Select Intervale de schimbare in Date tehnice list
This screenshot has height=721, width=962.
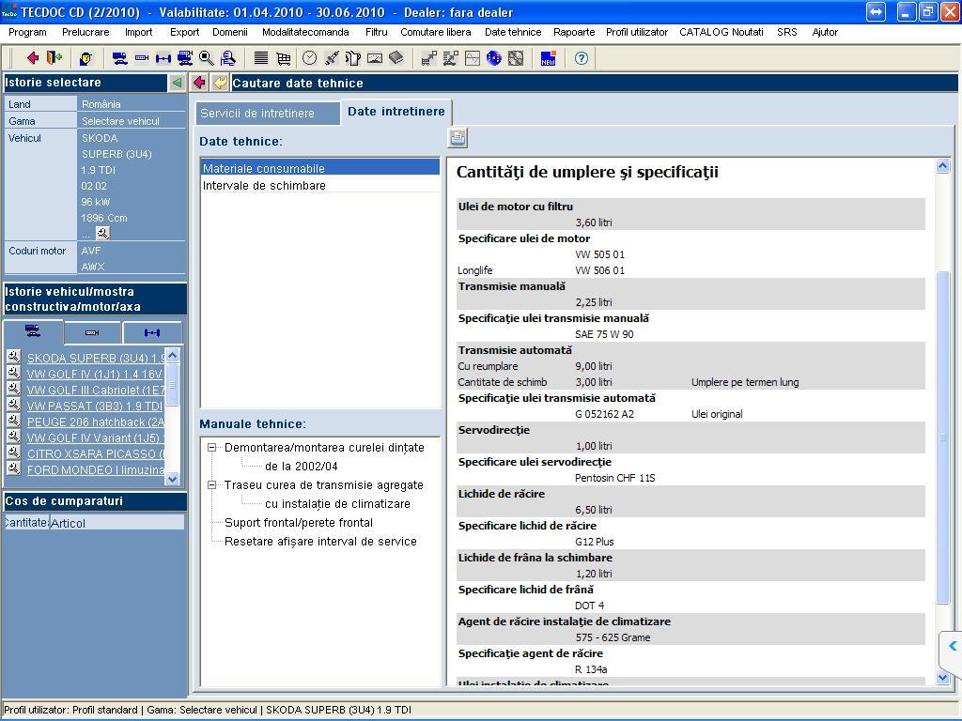tap(320, 185)
